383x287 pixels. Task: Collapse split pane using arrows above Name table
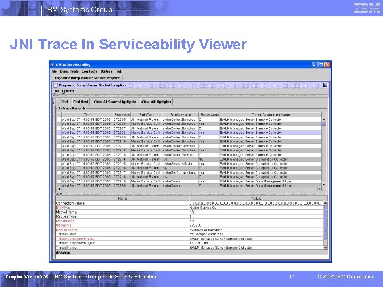pos(59,194)
